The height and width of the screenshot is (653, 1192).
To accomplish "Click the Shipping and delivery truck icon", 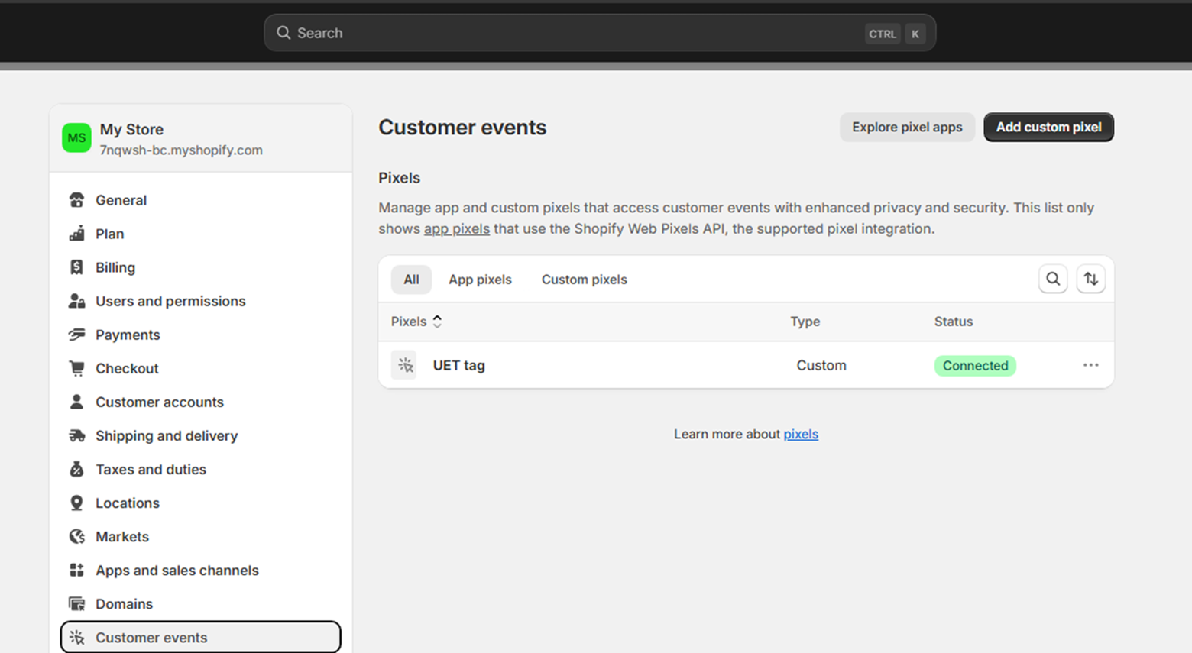I will pos(76,435).
